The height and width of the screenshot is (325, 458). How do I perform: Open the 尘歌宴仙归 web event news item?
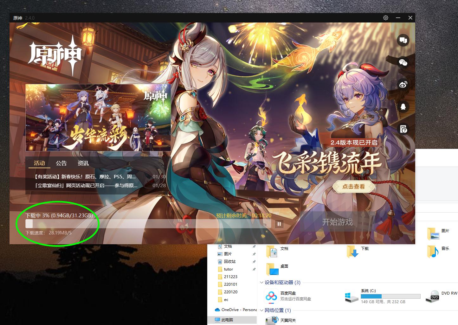coord(100,185)
